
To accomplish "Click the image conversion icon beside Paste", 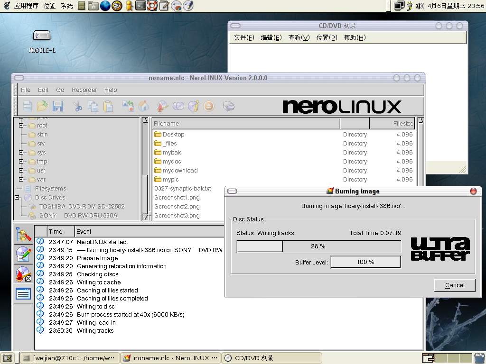I will point(128,106).
